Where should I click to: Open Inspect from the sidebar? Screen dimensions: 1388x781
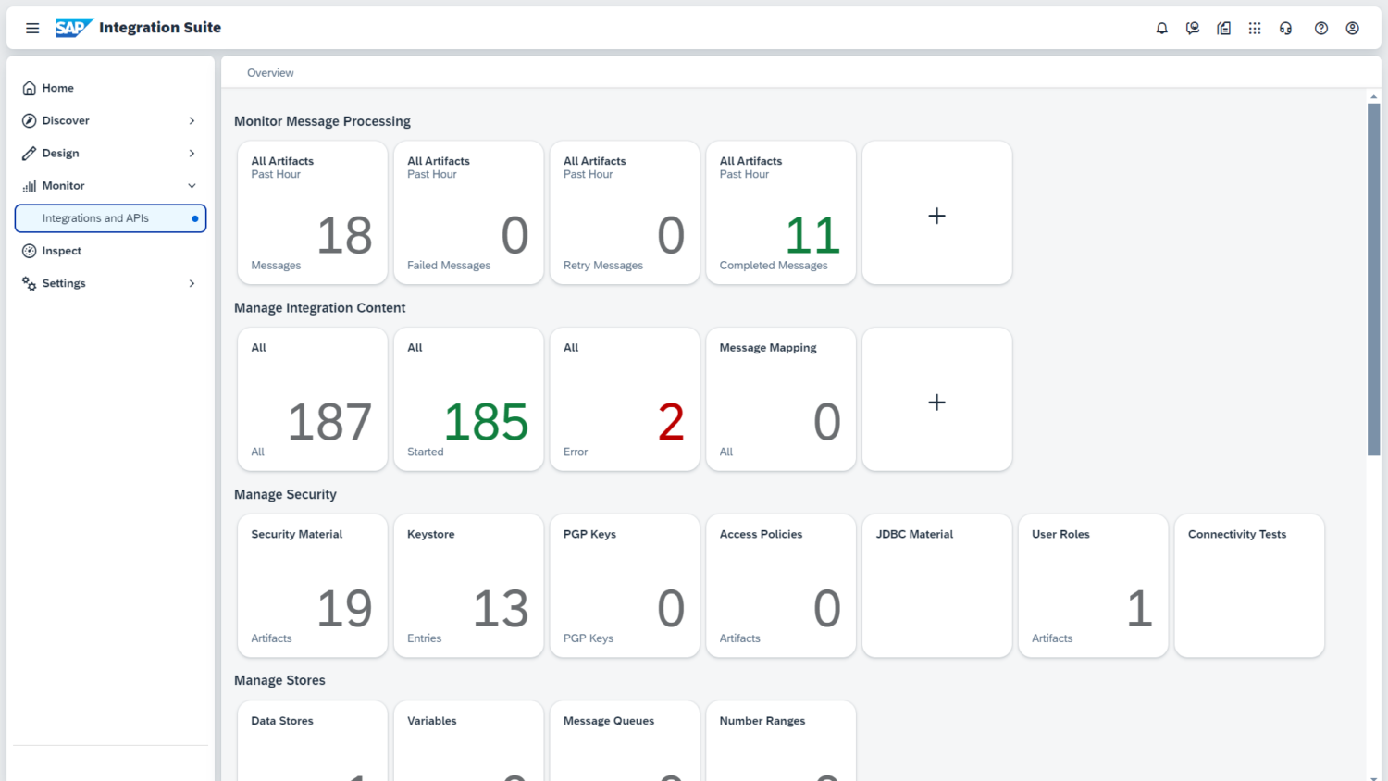pos(61,251)
